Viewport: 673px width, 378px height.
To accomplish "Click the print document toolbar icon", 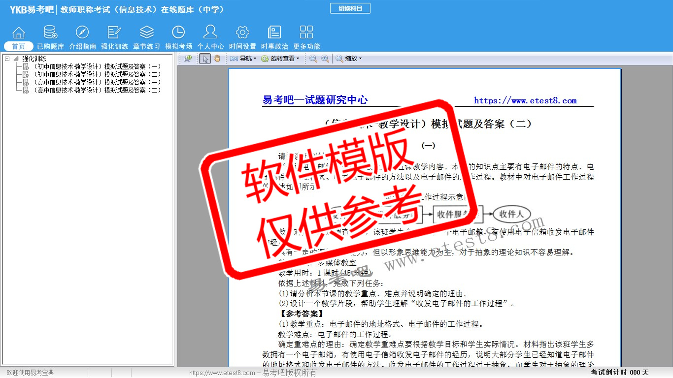I will (188, 59).
